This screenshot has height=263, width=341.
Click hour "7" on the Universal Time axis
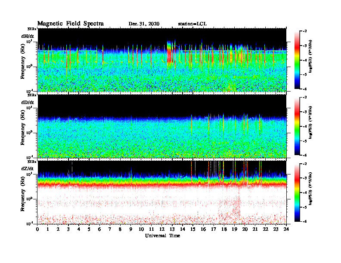110,229
